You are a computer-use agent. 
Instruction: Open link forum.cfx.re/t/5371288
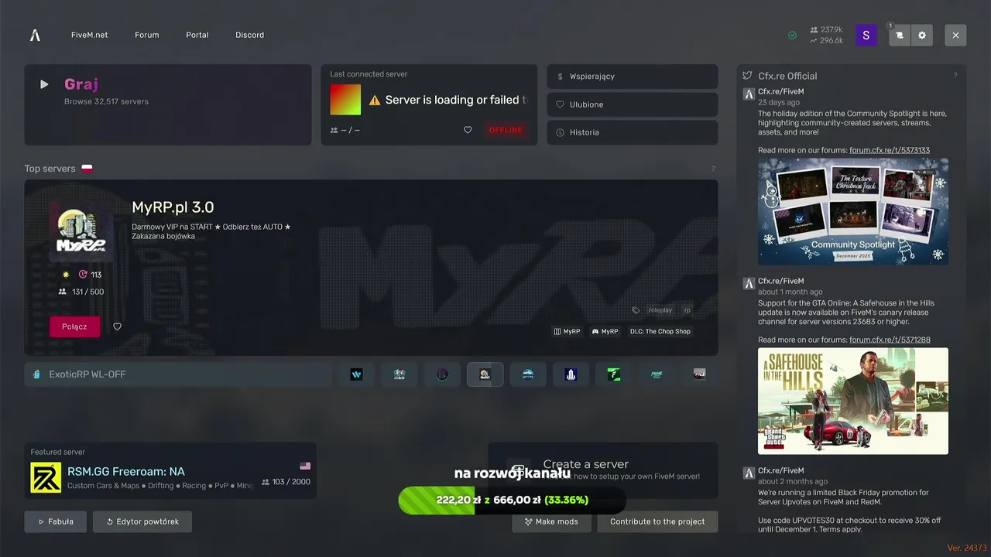(x=890, y=340)
